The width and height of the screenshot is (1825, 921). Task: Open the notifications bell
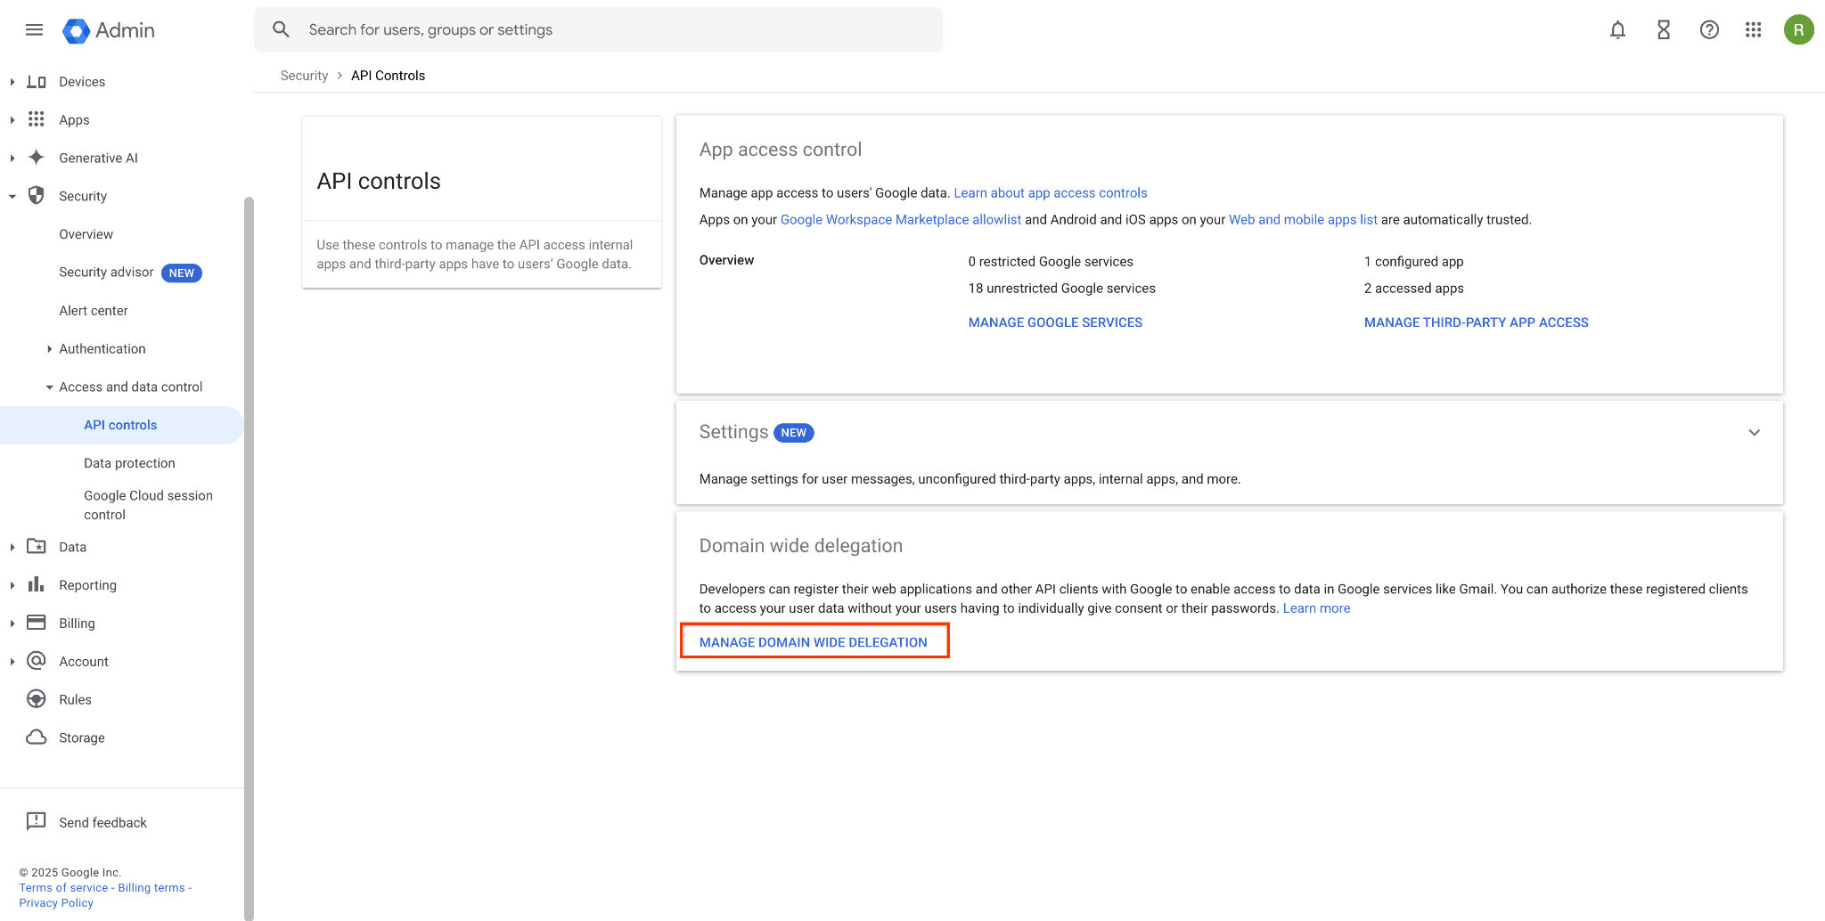click(1617, 29)
